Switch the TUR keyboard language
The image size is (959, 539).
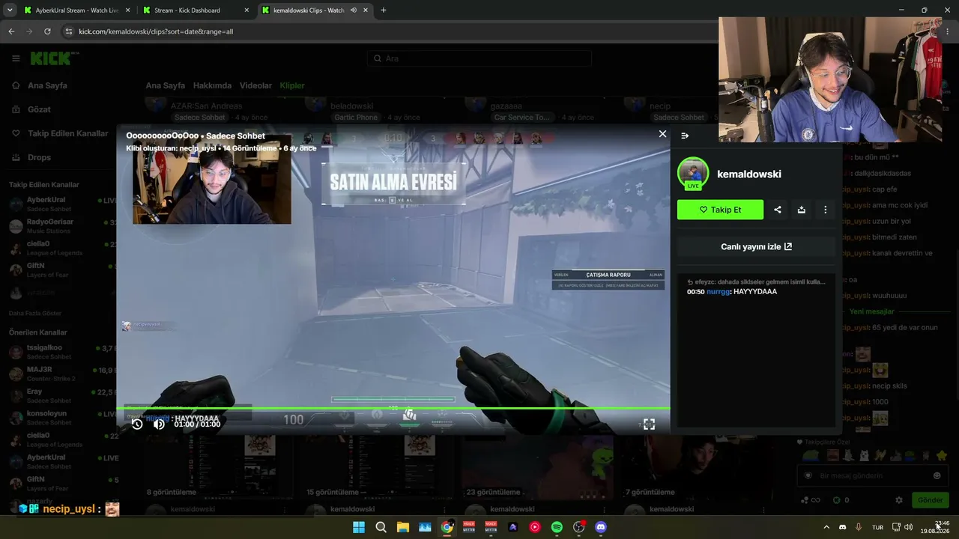click(877, 527)
